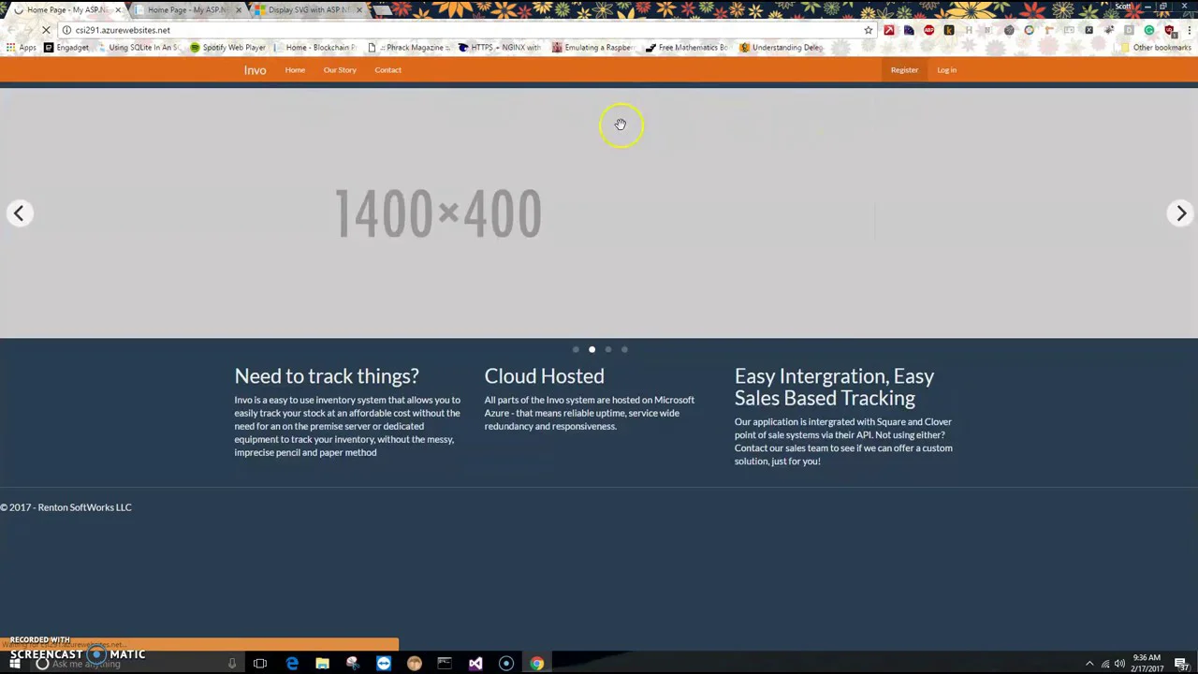
Task: Click the Log in link
Action: pos(947,70)
